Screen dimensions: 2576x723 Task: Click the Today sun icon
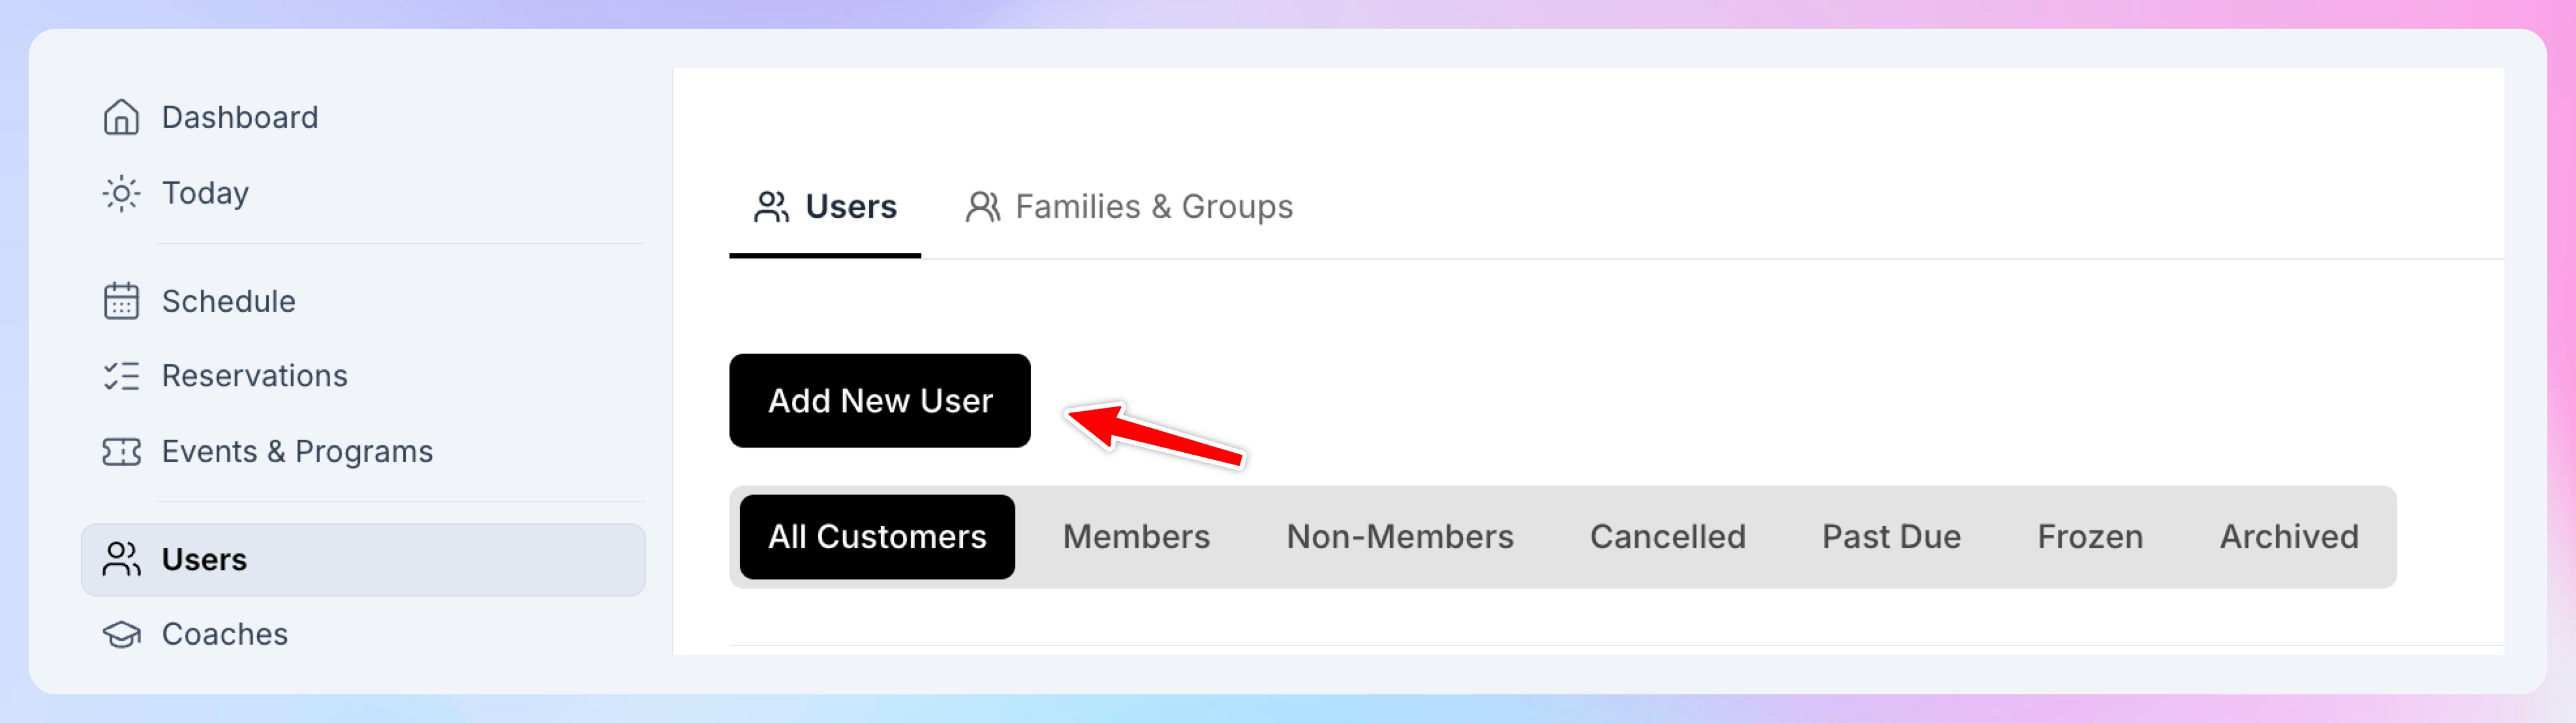coord(121,193)
